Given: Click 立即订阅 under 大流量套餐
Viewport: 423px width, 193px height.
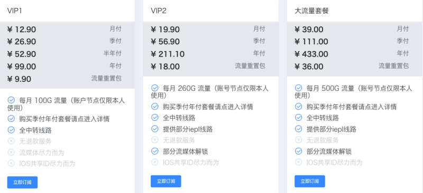Looking at the screenshot, I should coord(310,181).
